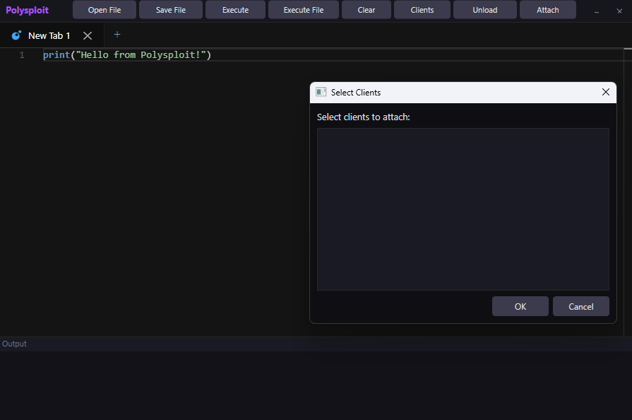Add a new tab with the plus icon
This screenshot has width=632, height=420.
[117, 35]
